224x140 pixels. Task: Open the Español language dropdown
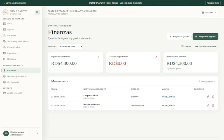pyautogui.click(x=209, y=13)
